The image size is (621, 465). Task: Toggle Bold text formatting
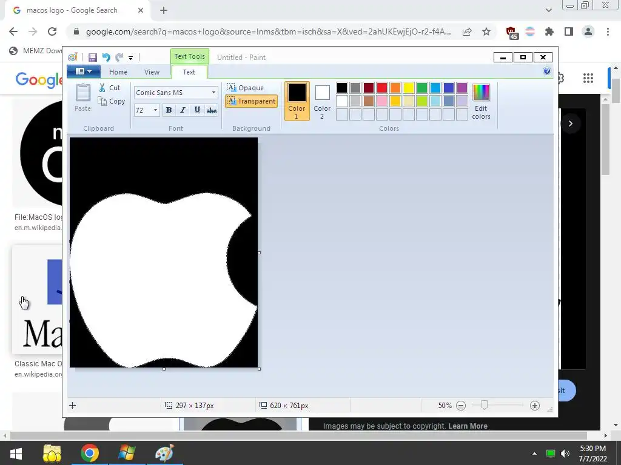click(169, 110)
